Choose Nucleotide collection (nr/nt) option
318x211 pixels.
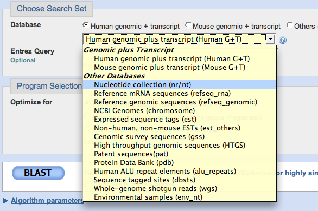click(180, 84)
